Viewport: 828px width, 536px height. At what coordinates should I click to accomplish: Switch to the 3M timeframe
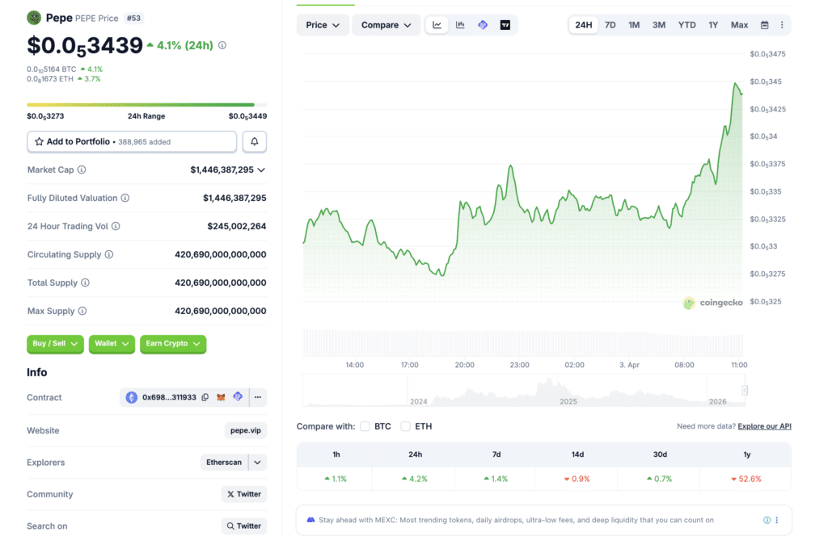[x=658, y=25]
